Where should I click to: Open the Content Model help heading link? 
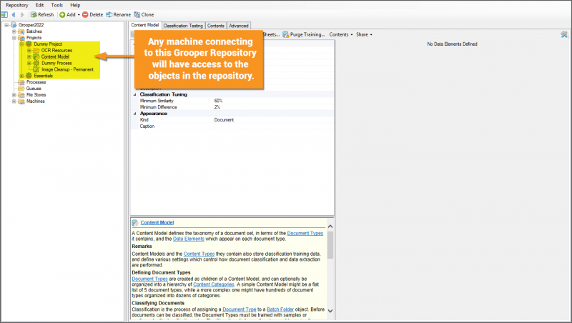157,222
